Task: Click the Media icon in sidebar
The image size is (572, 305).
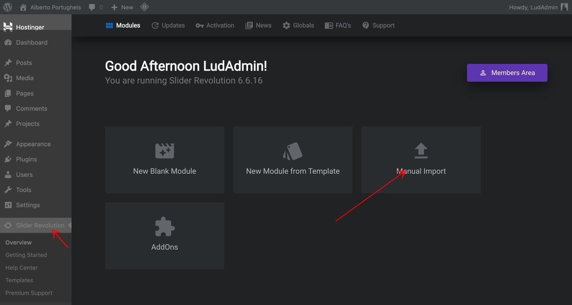Action: [8, 78]
